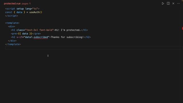Close the protected.vue editor

click(173, 3)
